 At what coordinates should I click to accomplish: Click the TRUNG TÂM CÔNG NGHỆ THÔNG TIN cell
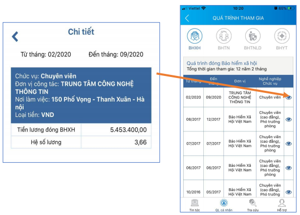click(240, 97)
